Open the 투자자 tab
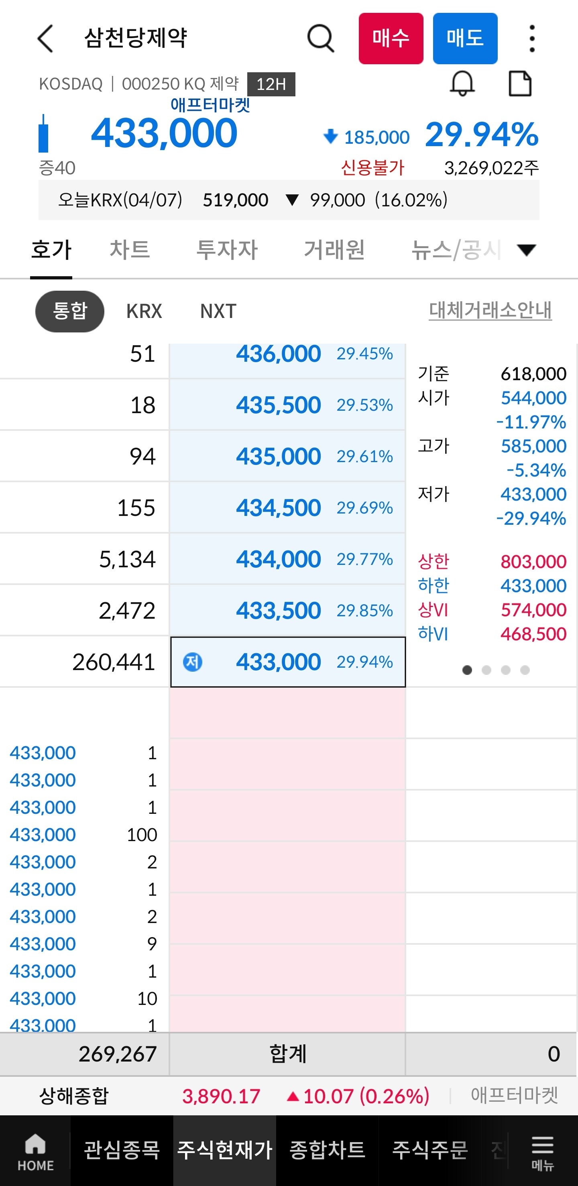Viewport: 578px width, 1186px height. (227, 250)
